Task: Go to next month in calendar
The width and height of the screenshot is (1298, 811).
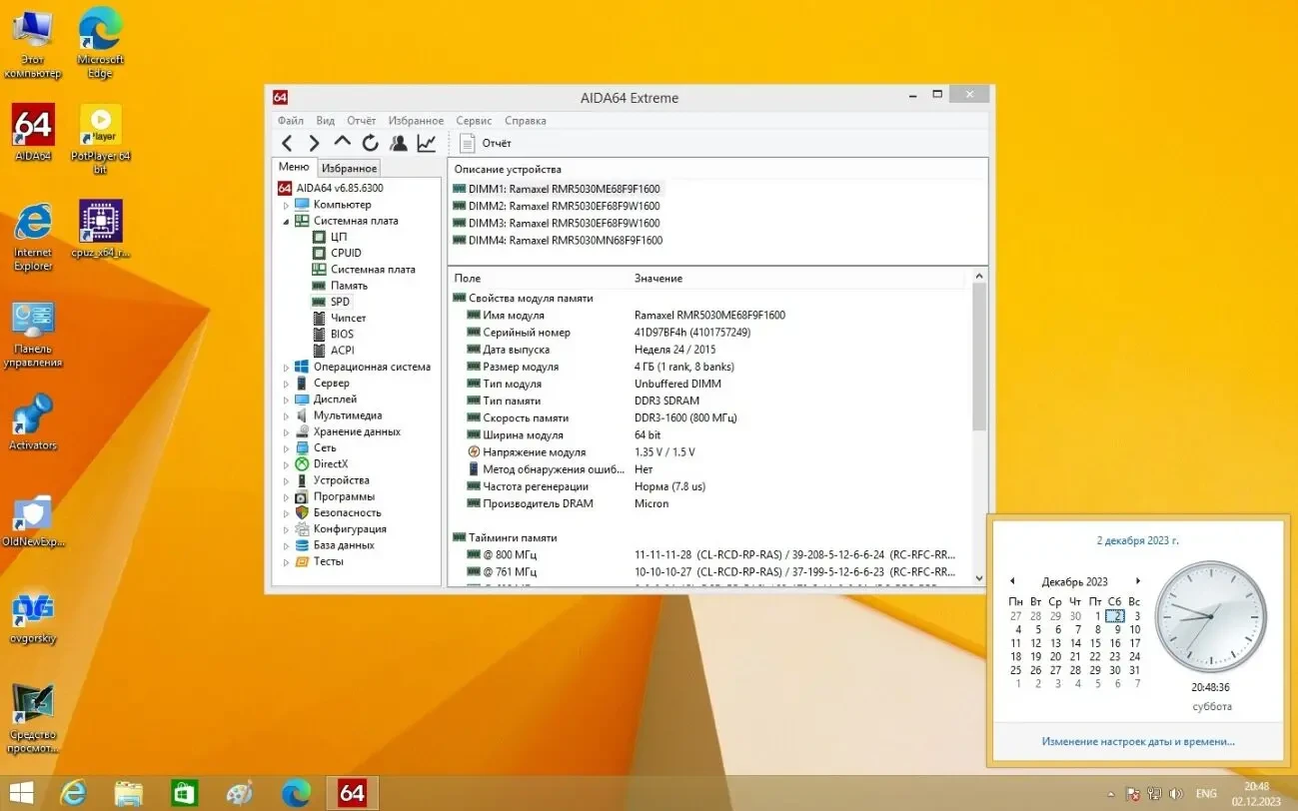Action: coord(1137,581)
